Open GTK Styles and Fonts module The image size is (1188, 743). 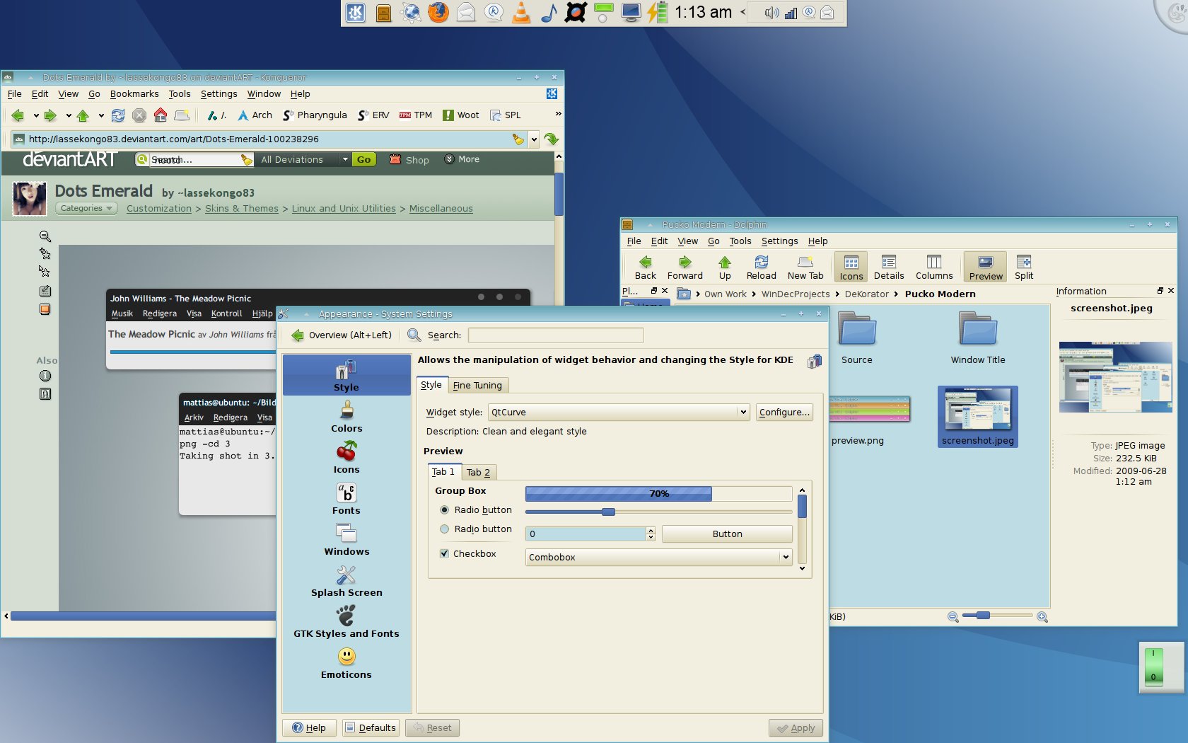point(346,621)
